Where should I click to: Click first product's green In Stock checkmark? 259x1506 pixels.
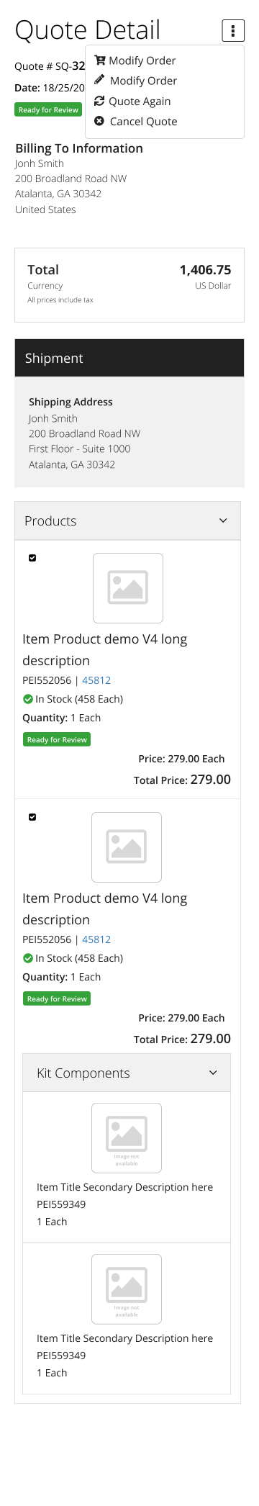(27, 699)
